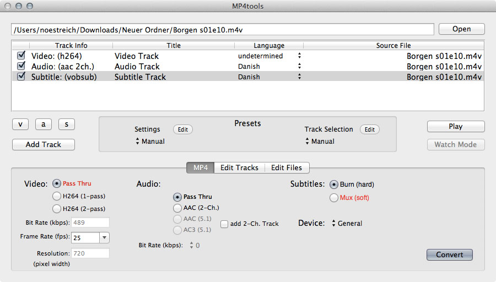Choose AAC (2-Ch.) audio encoding
The width and height of the screenshot is (496, 282).
(177, 208)
